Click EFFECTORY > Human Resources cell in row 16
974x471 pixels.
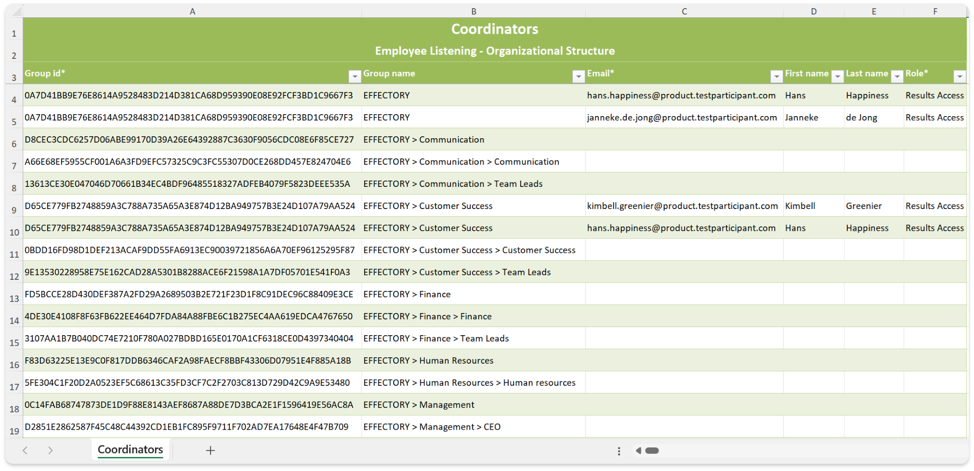click(474, 361)
